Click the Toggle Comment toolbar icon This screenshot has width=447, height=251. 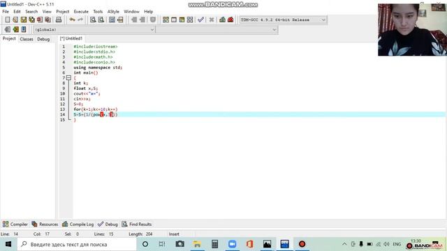point(153,20)
